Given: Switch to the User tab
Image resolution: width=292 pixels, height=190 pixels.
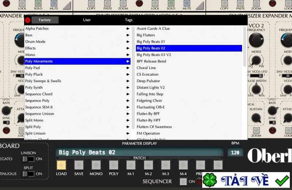Looking at the screenshot, I should (87, 20).
